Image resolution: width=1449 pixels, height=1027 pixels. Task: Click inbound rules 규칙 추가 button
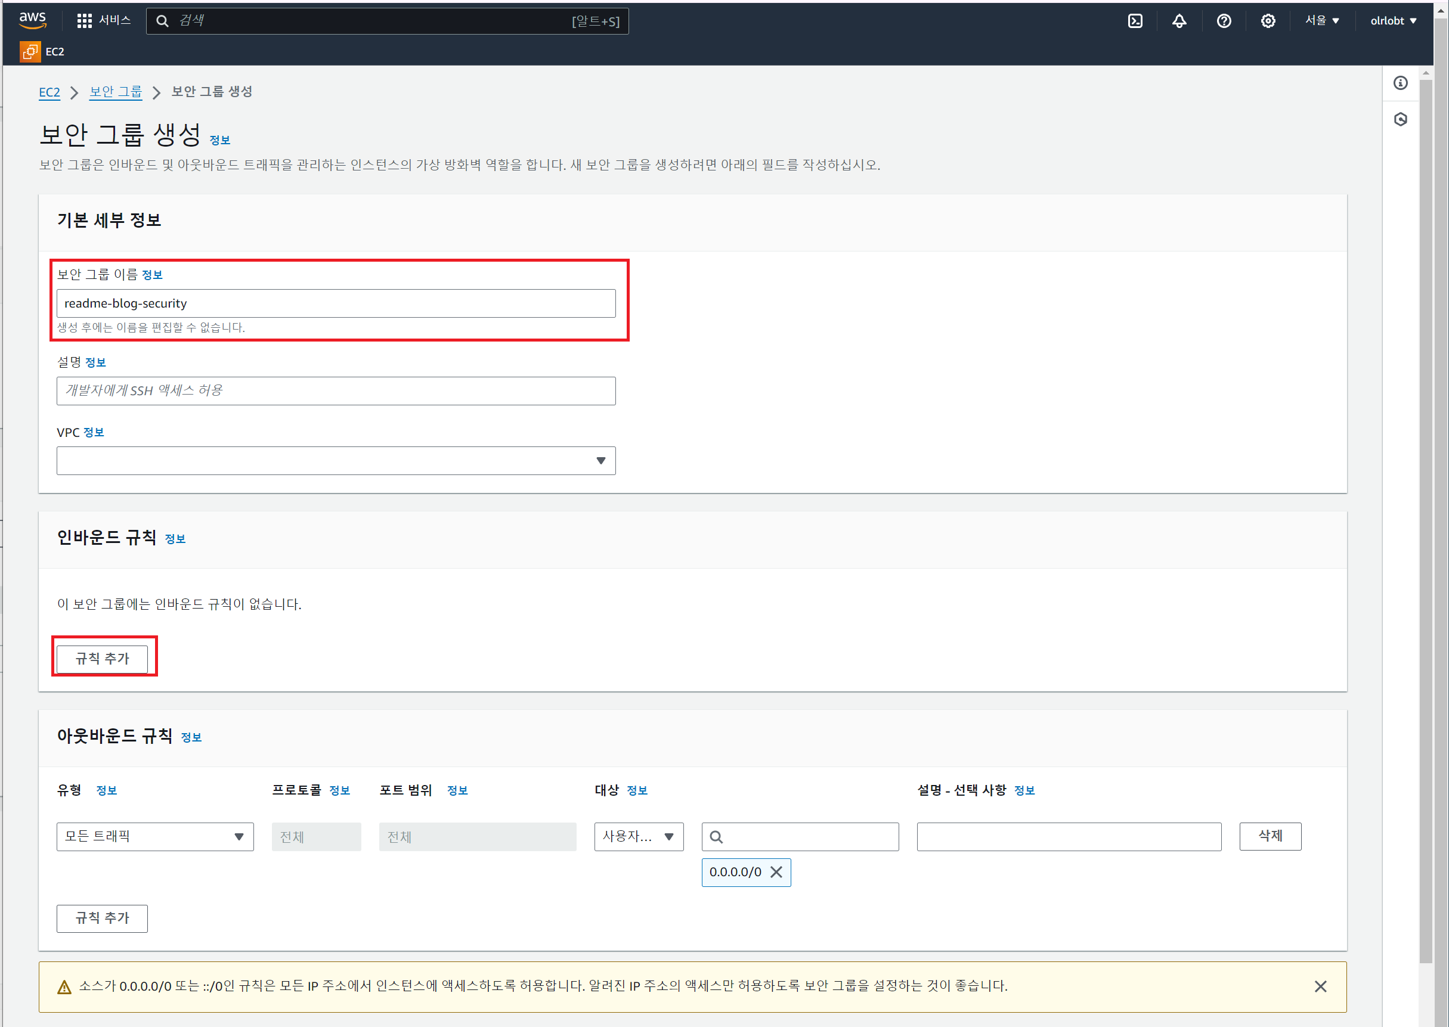point(102,658)
